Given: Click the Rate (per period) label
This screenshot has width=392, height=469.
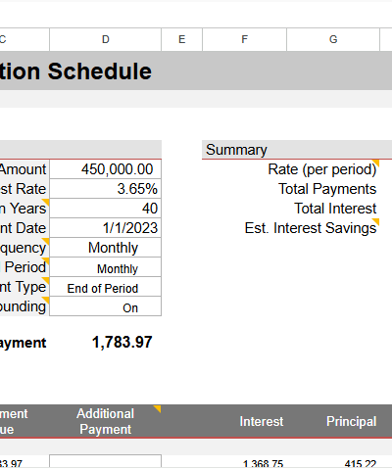Looking at the screenshot, I should 322,169.
